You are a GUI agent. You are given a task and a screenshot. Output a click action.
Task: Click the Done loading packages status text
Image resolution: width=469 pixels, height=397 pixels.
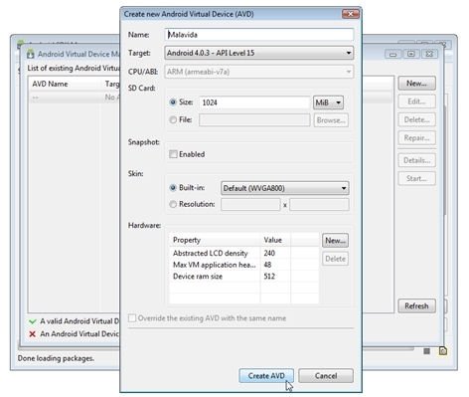(x=56, y=358)
